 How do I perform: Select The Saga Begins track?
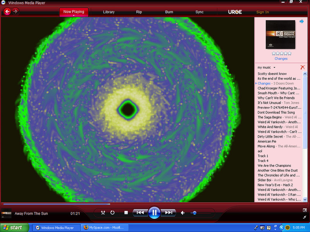(x=279, y=117)
